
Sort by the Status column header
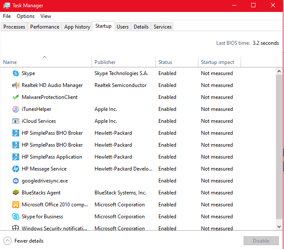tap(177, 61)
